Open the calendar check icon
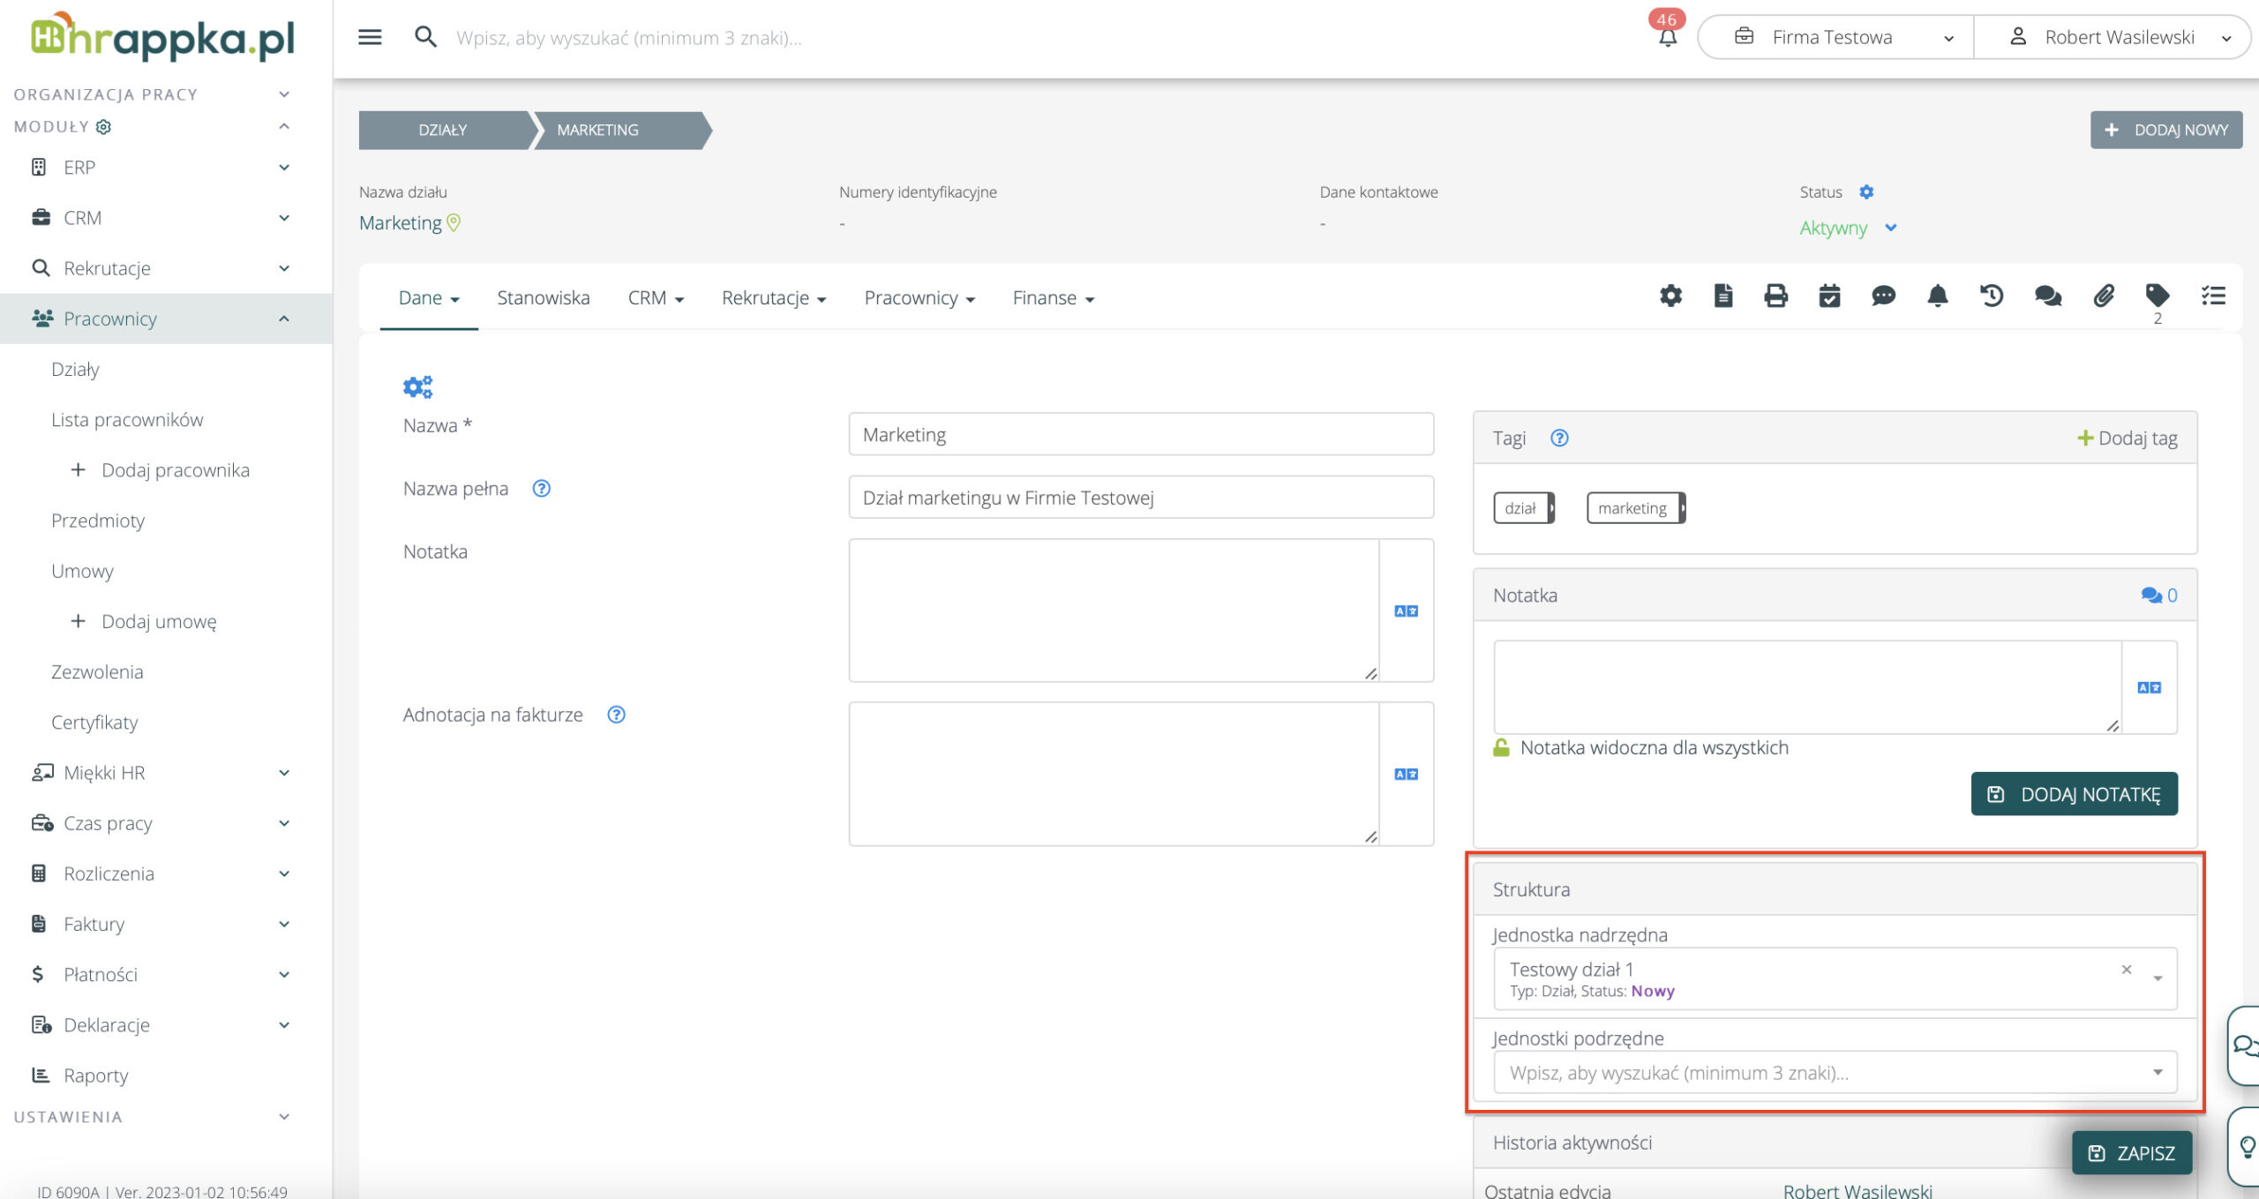Image resolution: width=2259 pixels, height=1199 pixels. 1829,296
